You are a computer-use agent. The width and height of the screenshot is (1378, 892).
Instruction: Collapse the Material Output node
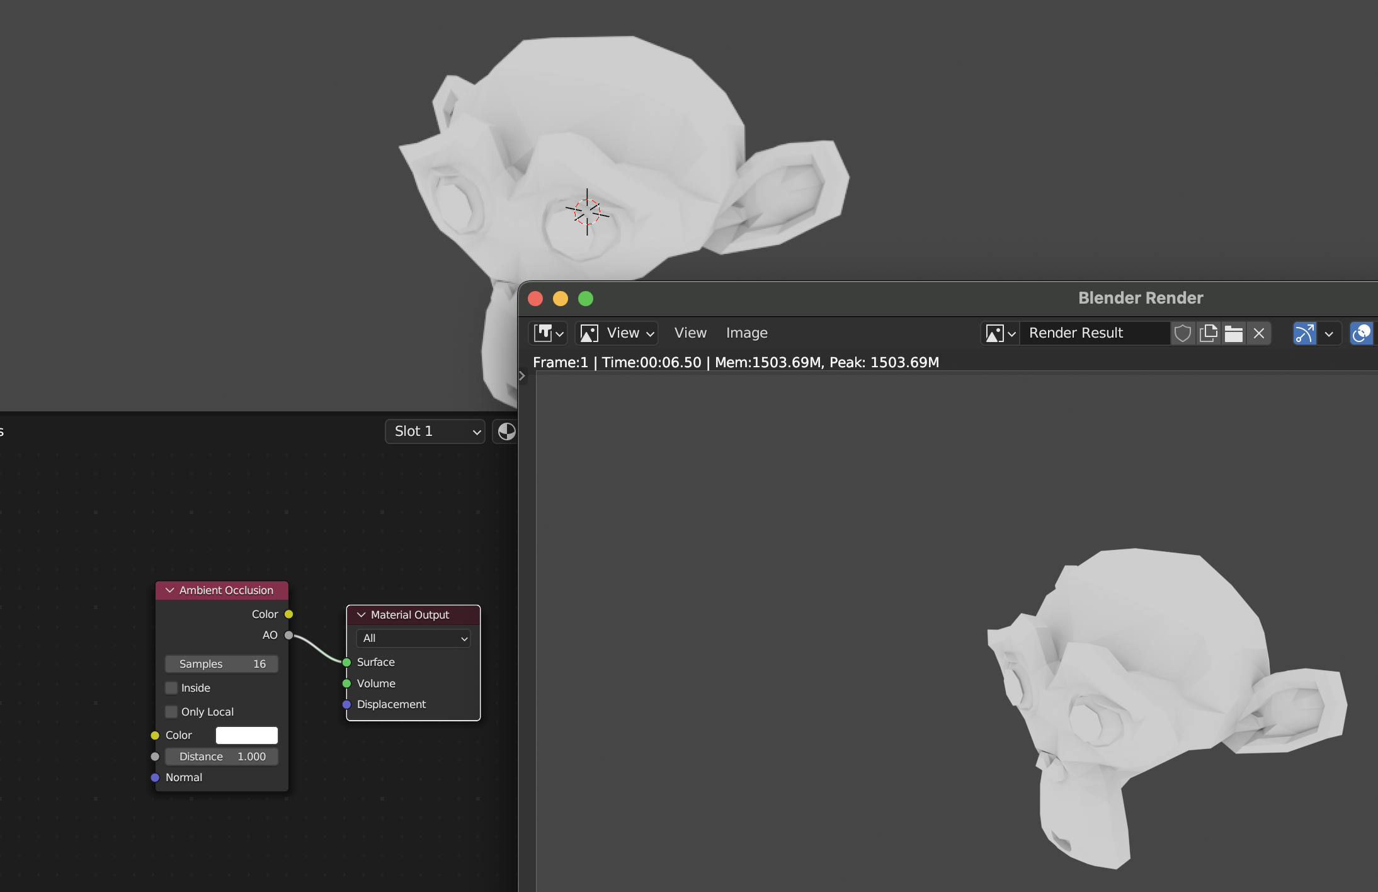[x=362, y=615]
